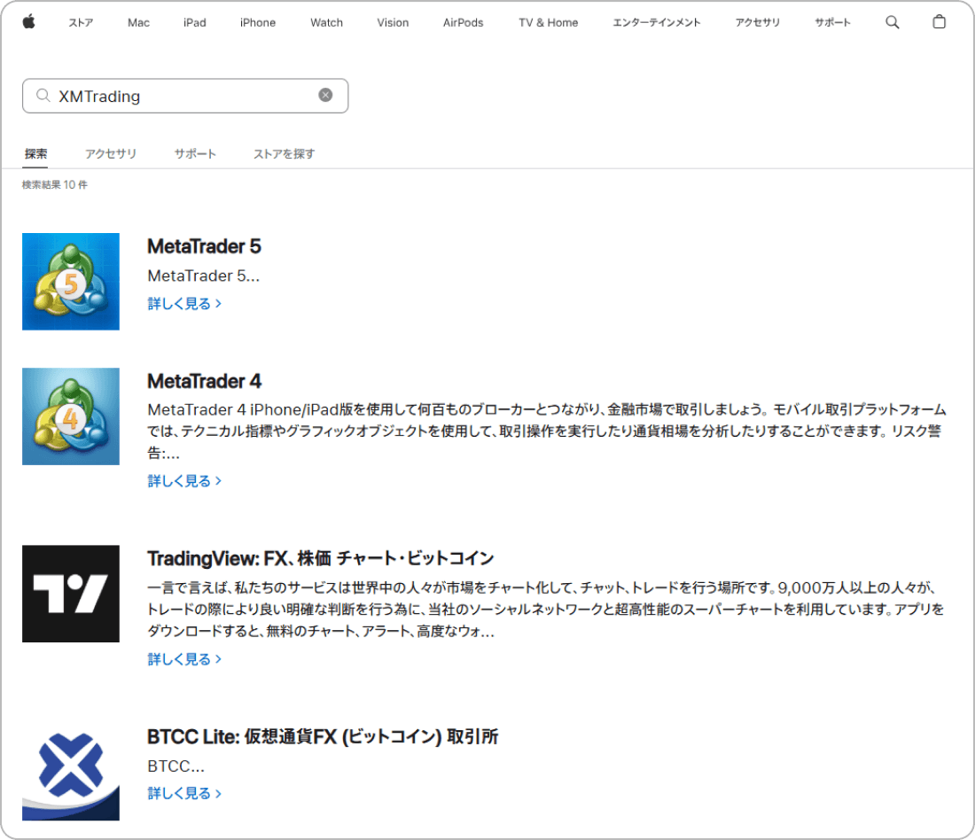
Task: Switch to the アクセサリ results tab
Action: click(111, 153)
